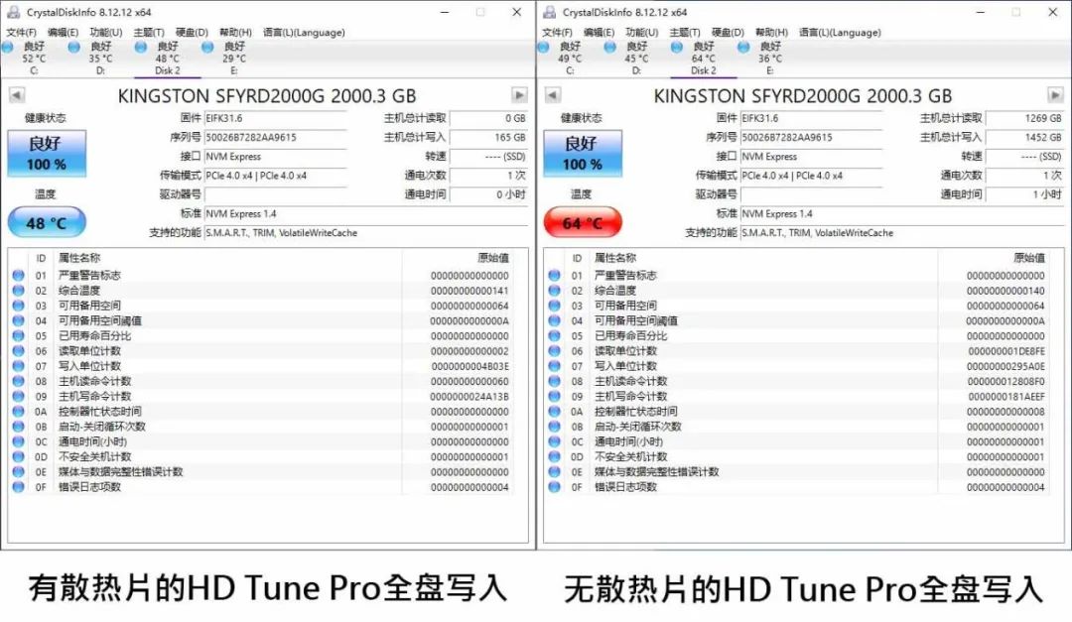
Task: Close the right CrystalDiskInfo window
Action: [x=1053, y=12]
